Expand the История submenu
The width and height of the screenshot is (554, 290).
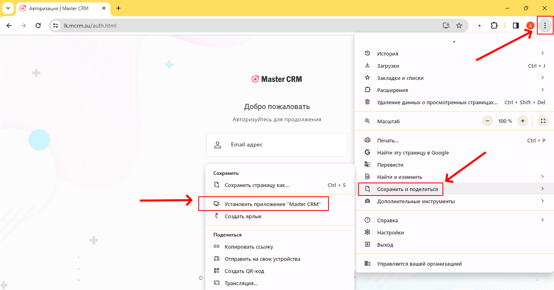click(450, 54)
